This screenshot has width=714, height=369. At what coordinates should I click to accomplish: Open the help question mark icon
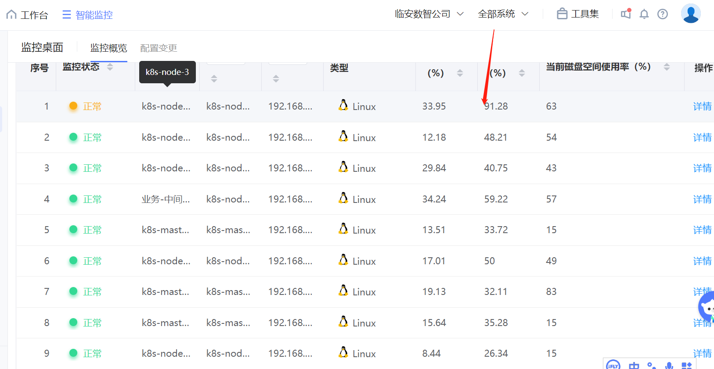click(x=663, y=14)
